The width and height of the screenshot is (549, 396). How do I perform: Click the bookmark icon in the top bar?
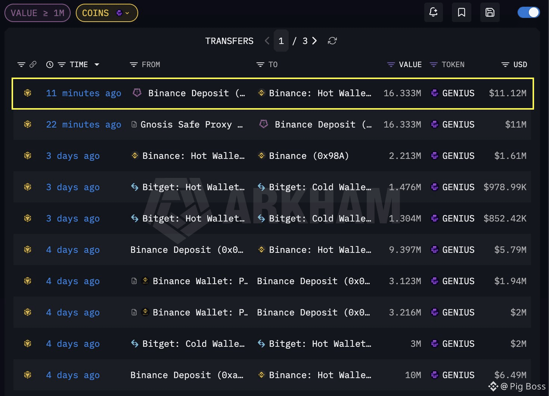pos(462,12)
